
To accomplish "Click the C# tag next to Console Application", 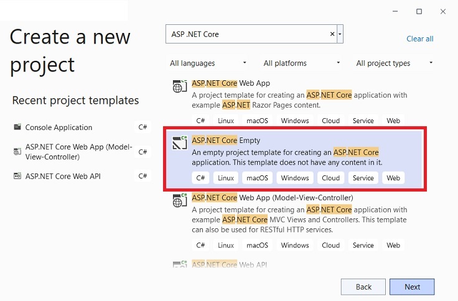I will click(x=143, y=127).
